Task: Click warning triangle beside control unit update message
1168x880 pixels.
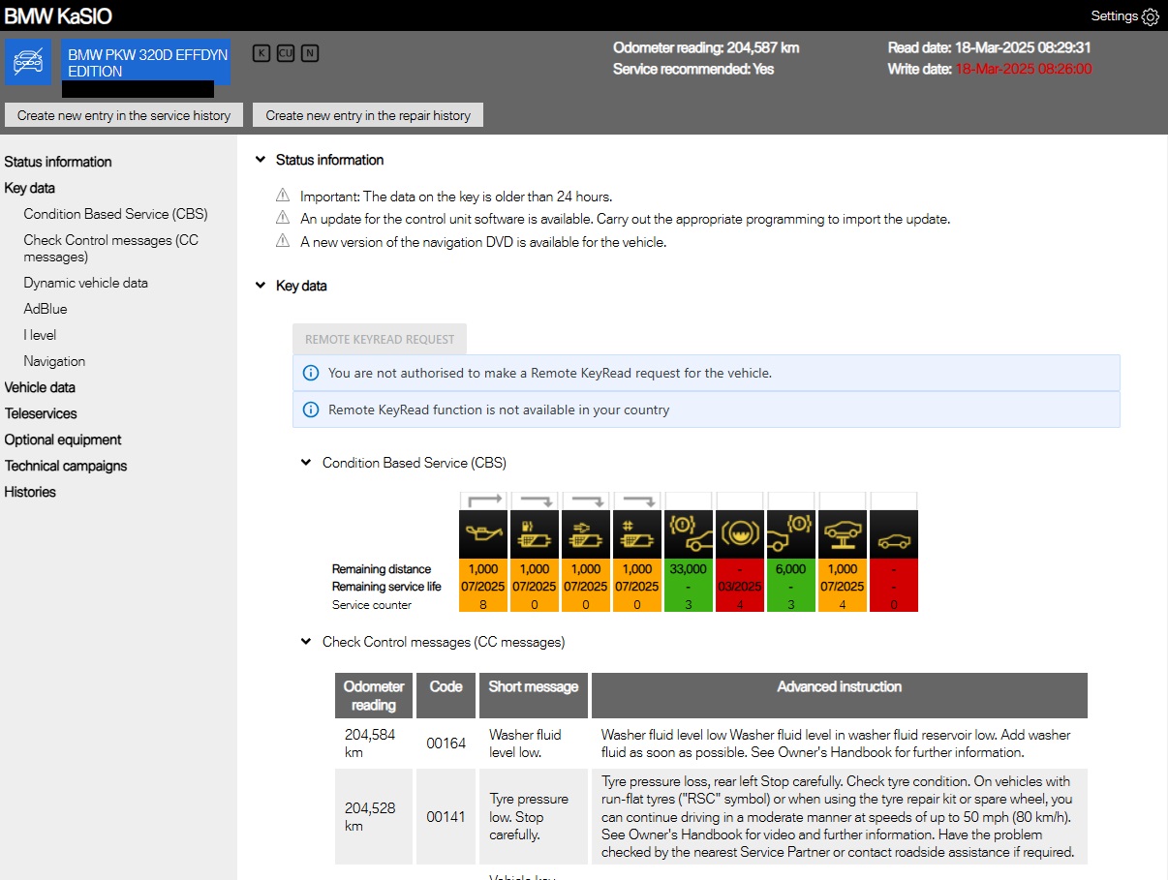Action: [283, 219]
